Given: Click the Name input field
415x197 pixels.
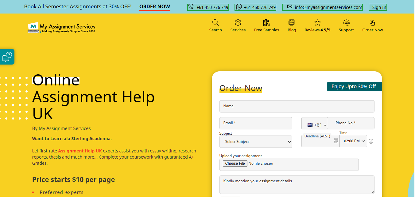Looking at the screenshot, I should [x=297, y=106].
